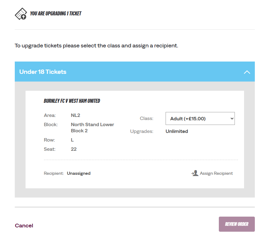Click the seat number 22
This screenshot has width=269, height=244.
coord(74,149)
